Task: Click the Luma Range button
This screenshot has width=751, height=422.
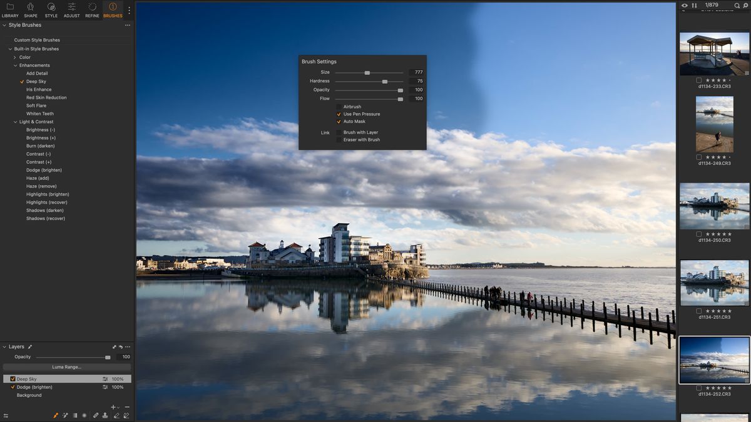Action: click(66, 367)
